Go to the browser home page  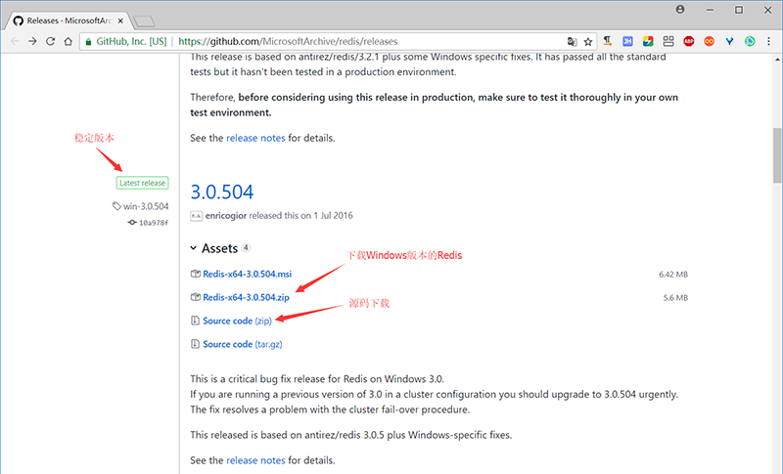point(69,41)
